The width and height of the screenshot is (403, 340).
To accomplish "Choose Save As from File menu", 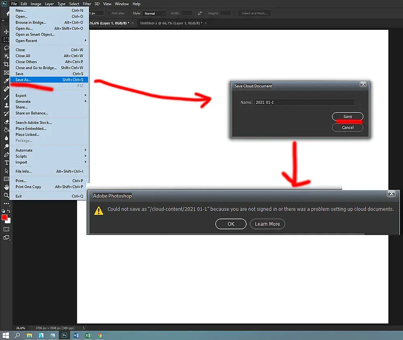I will (49, 80).
